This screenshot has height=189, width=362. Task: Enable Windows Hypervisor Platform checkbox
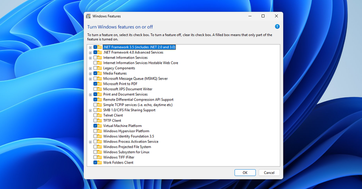[95, 131]
